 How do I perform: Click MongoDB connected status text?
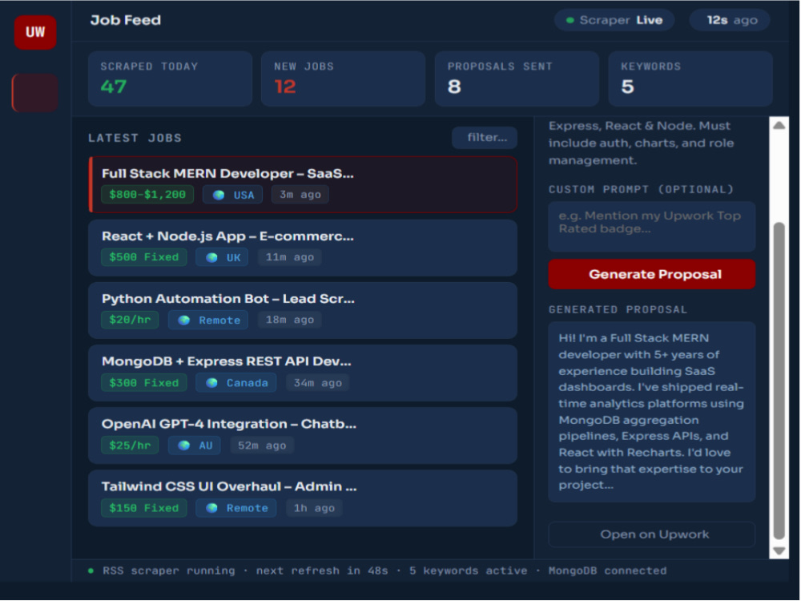[607, 571]
